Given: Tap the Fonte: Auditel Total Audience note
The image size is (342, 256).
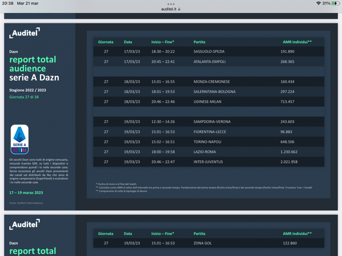Looking at the screenshot, I should tap(26, 203).
